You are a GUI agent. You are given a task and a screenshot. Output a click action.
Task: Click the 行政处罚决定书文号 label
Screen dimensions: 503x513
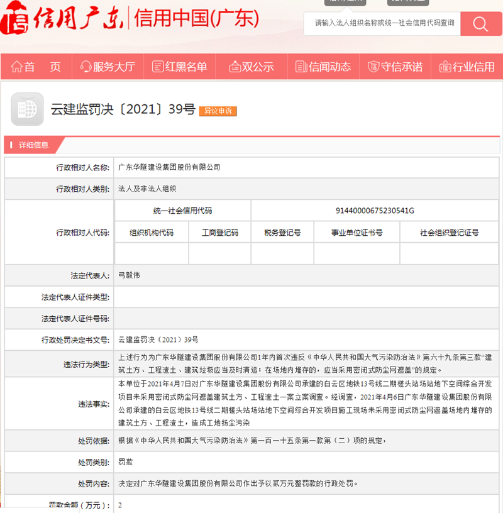(75, 340)
